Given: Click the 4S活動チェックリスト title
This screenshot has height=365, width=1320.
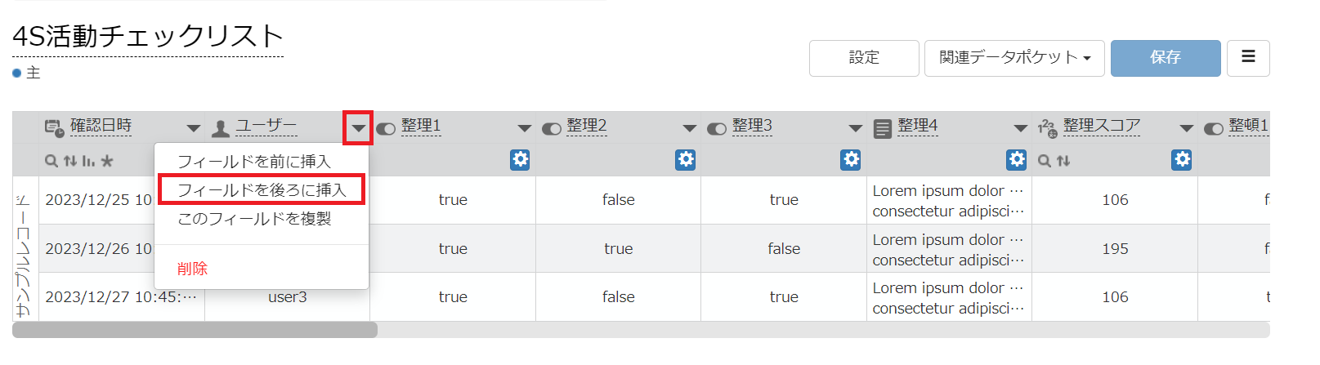Looking at the screenshot, I should (148, 36).
